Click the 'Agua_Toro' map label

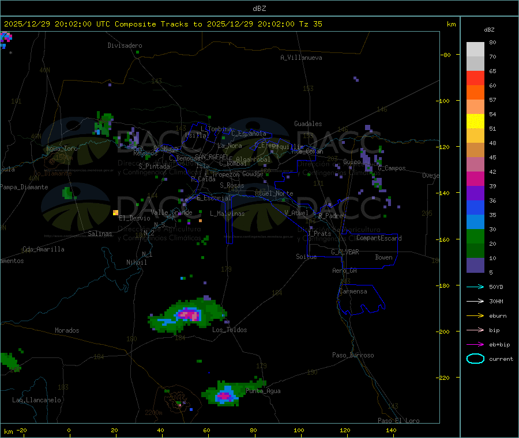pos(62,148)
